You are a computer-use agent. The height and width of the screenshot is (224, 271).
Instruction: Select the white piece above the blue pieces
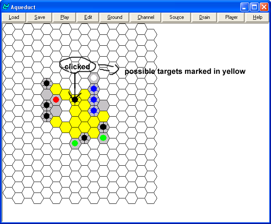[x=94, y=78]
